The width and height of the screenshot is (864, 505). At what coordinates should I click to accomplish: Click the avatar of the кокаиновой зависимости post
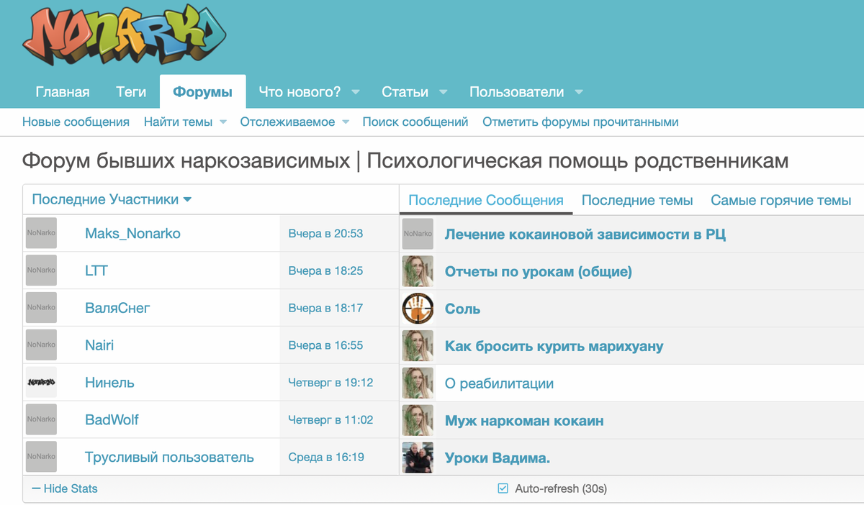(418, 233)
